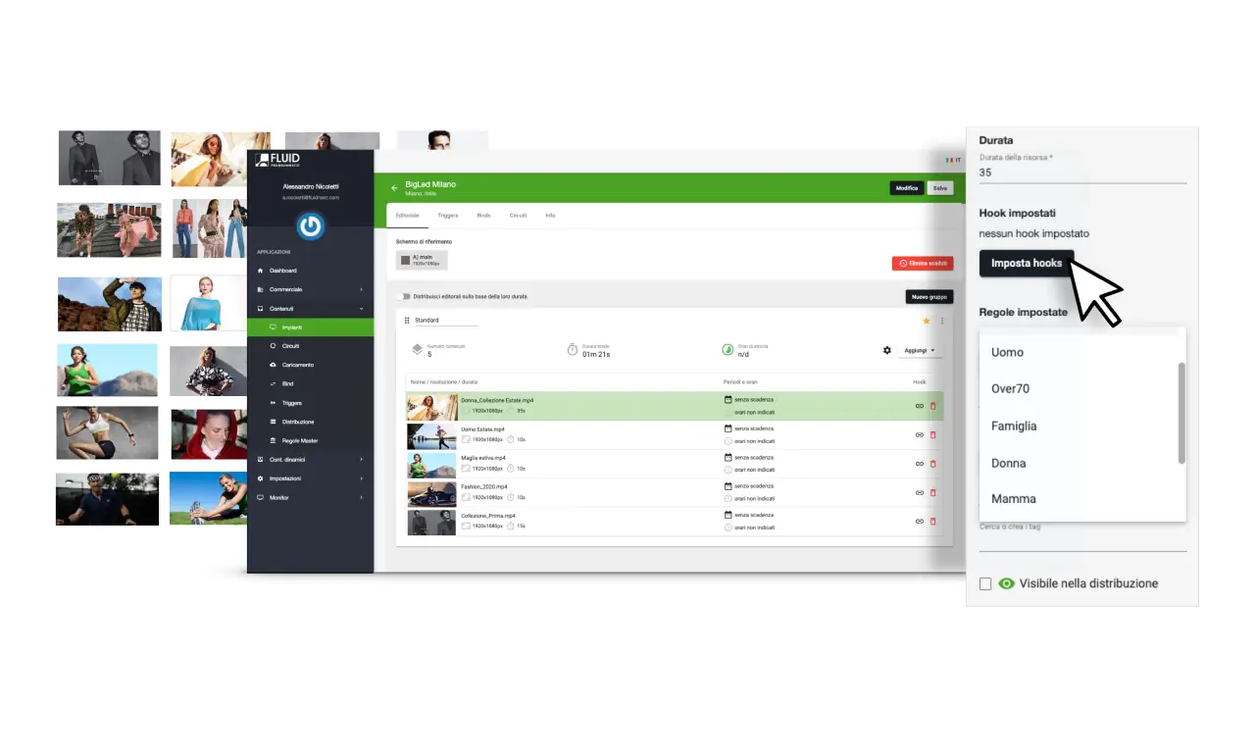Delete Donna_Collezione Estate.mp4 with trash icon
This screenshot has height=754, width=1256.
coord(932,406)
